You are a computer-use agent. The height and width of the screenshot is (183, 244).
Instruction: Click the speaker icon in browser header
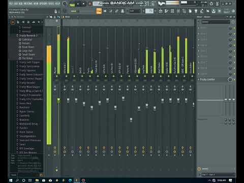[x=23, y=22]
